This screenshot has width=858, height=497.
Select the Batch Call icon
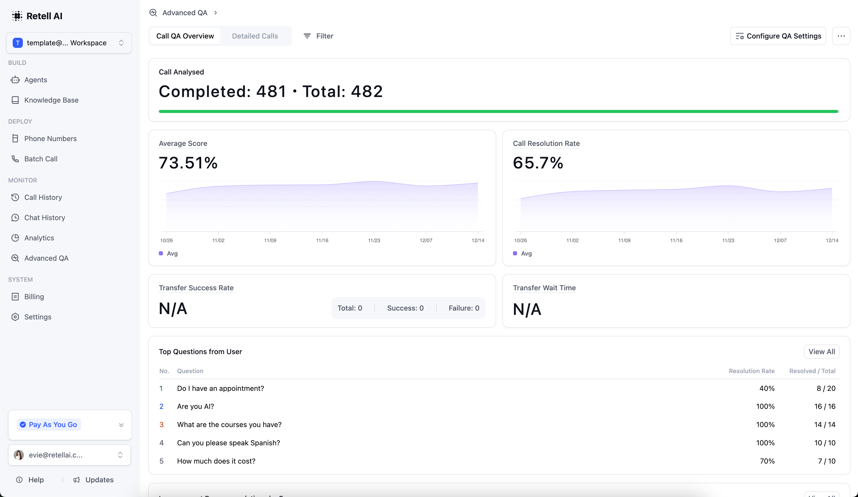tap(15, 159)
